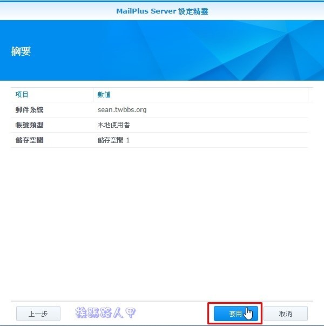The image size is (324, 326).
Task: Select the 郵件系統 row label
Action: tap(30, 109)
